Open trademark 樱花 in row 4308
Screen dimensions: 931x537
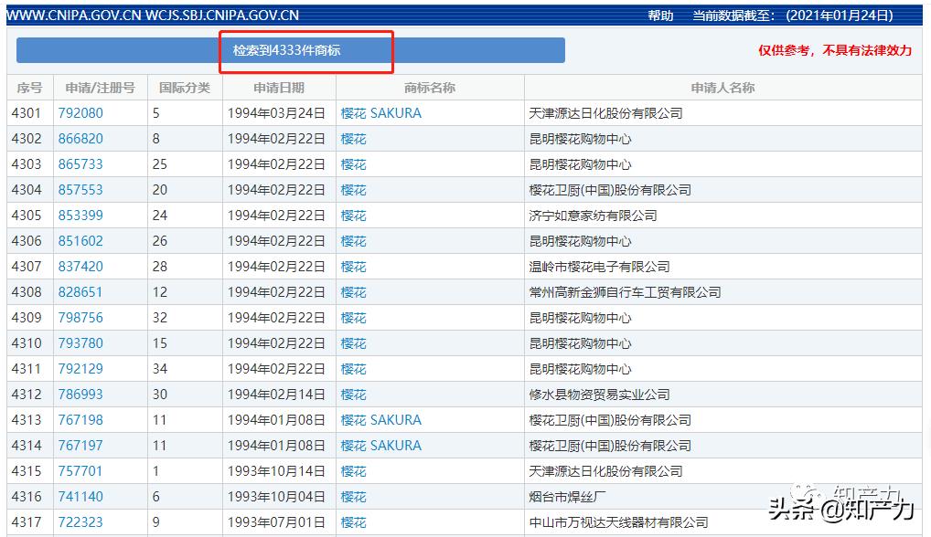353,292
